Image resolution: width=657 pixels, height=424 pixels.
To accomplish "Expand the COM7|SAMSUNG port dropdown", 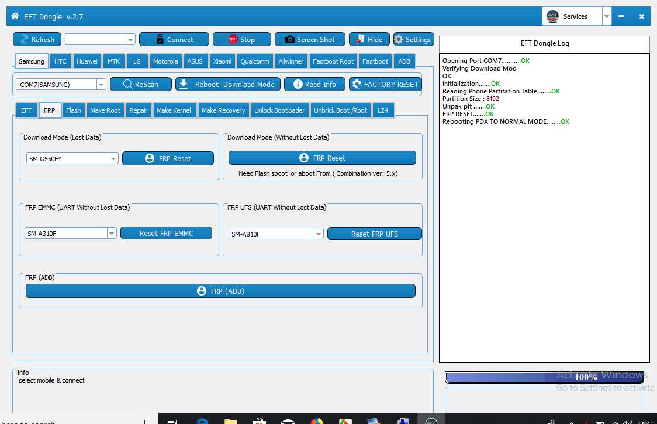I will point(101,84).
